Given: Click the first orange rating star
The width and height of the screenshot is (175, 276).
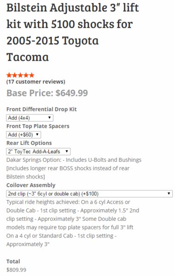Looking at the screenshot, I should (9, 75).
